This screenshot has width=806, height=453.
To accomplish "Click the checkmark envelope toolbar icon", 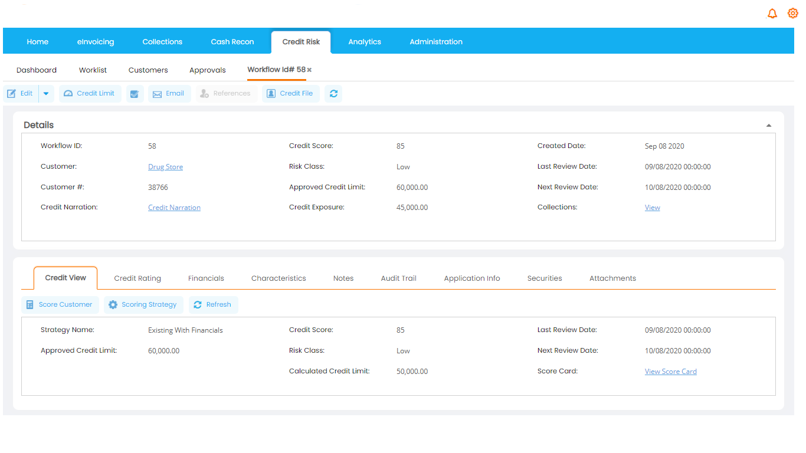I will click(x=135, y=94).
